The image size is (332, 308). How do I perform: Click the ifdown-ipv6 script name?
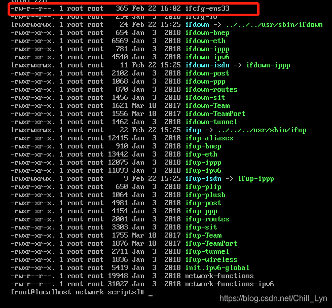coord(207,57)
